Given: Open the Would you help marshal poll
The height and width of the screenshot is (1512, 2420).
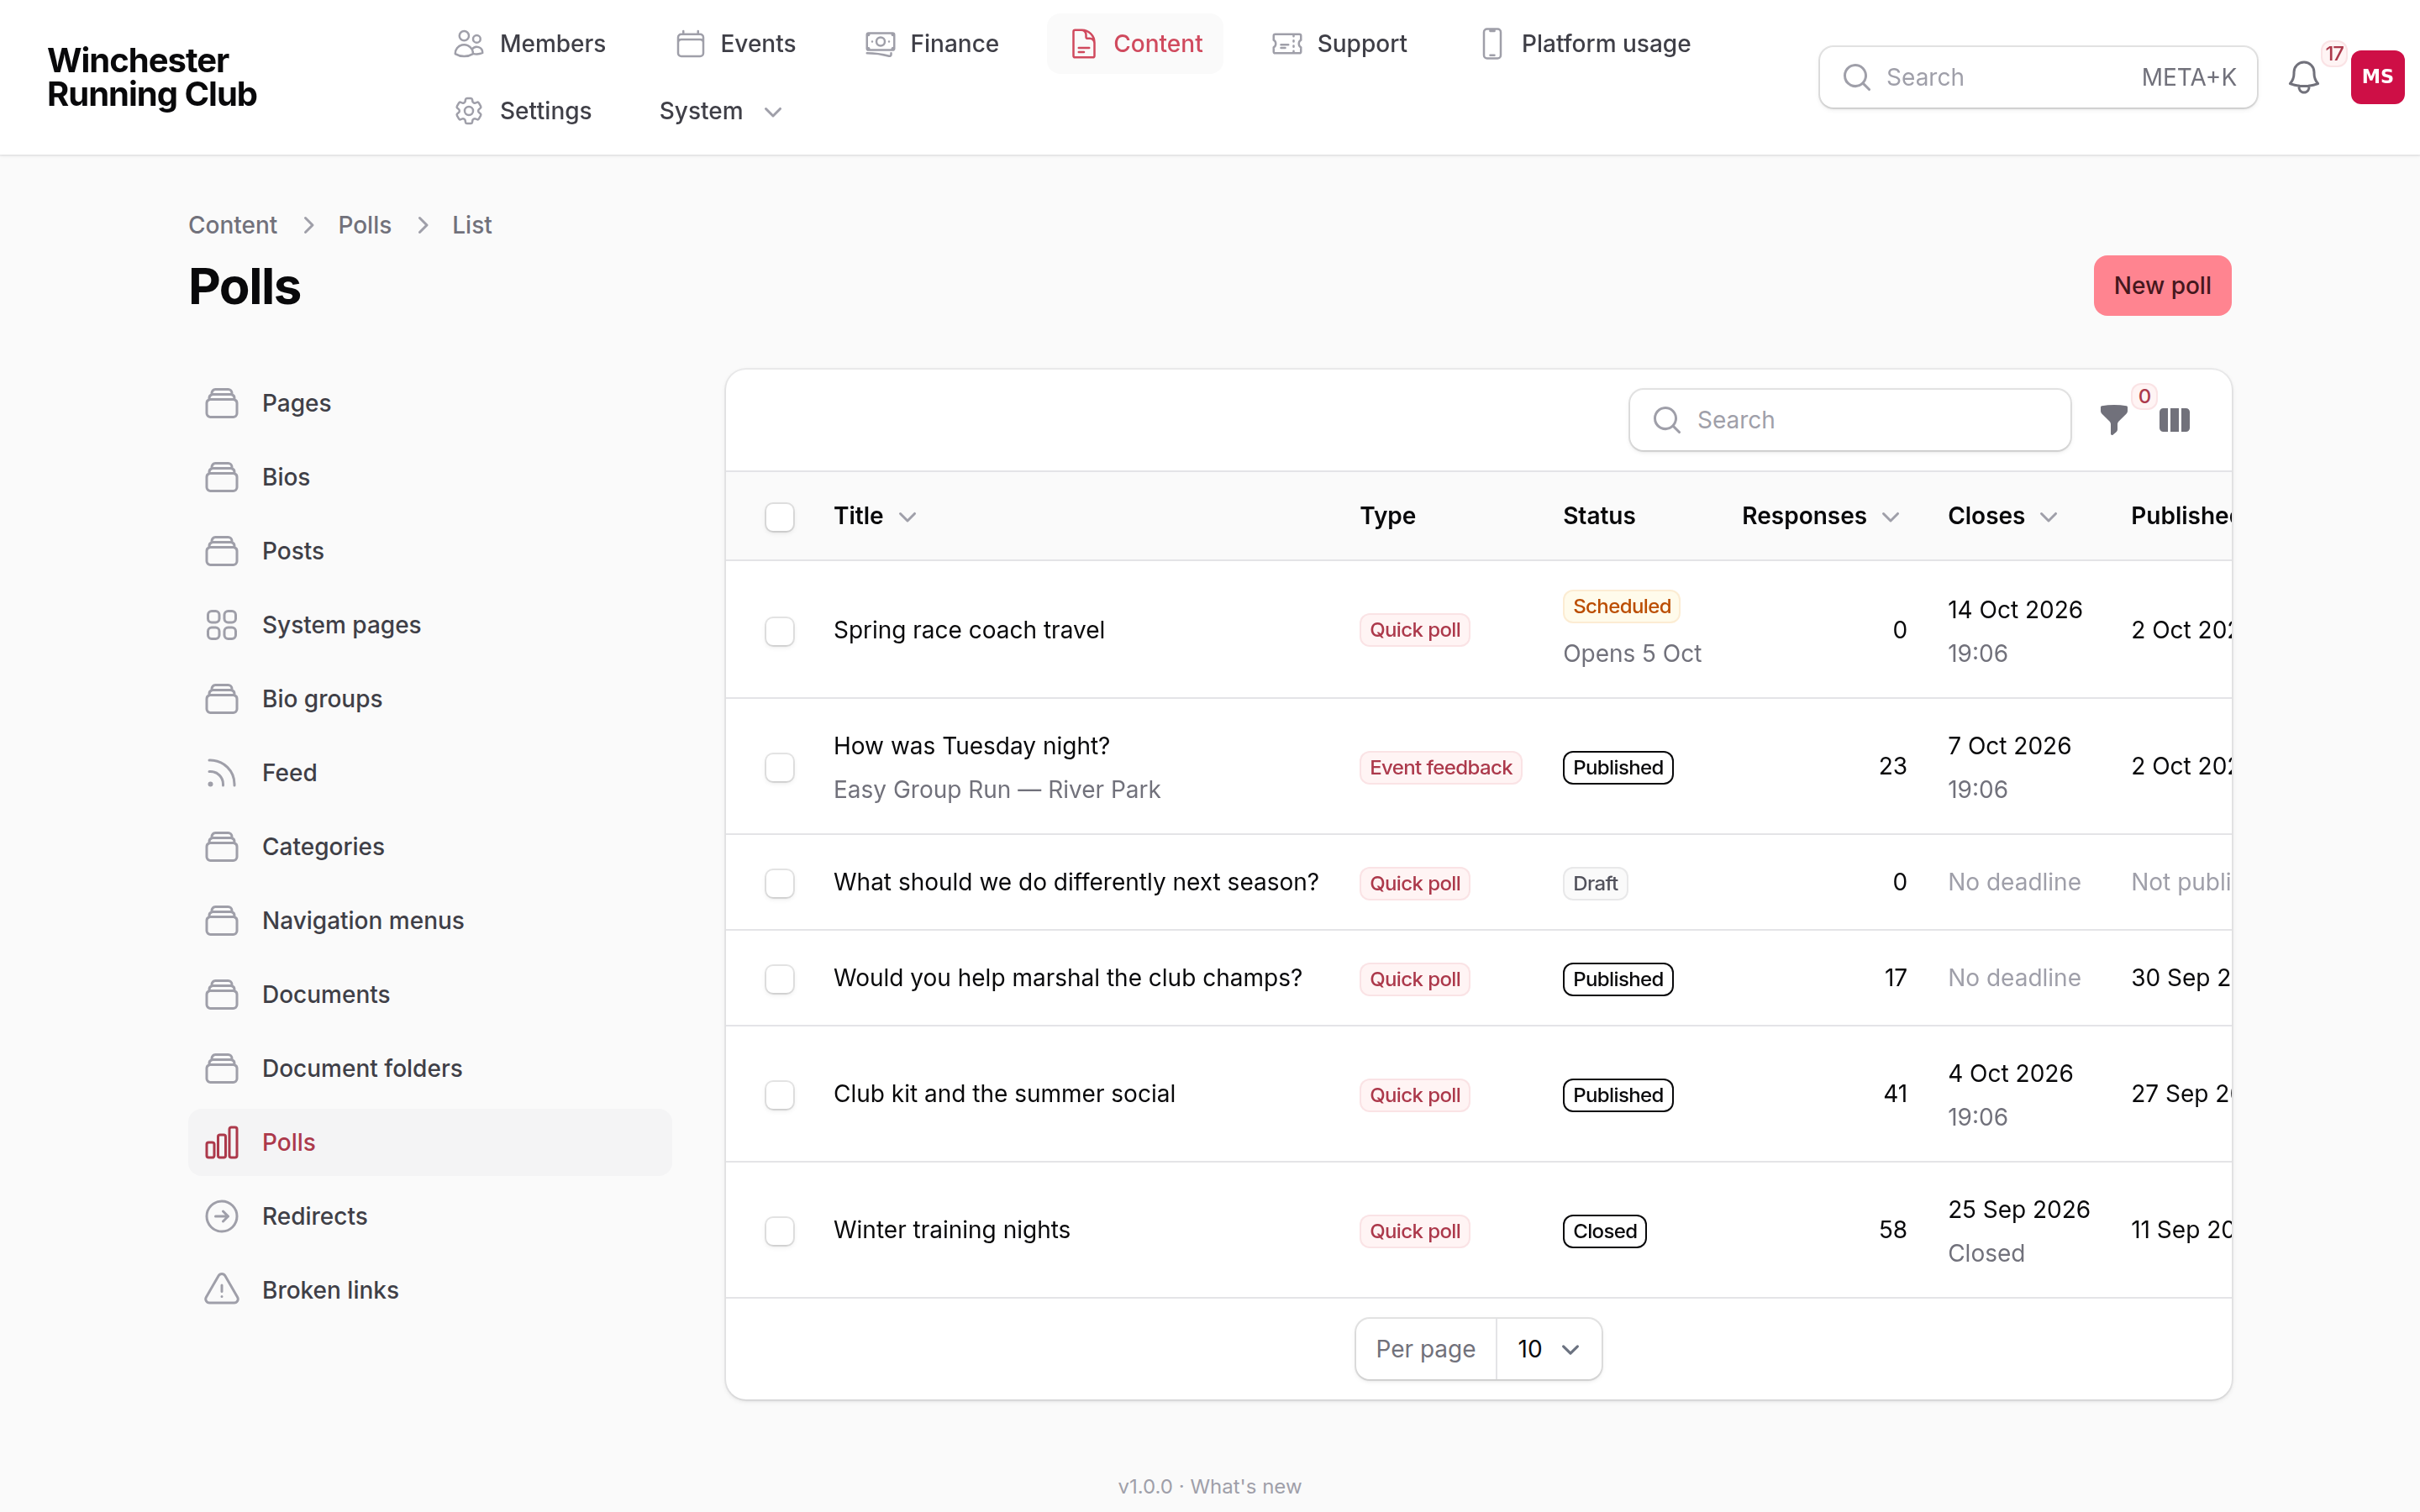Looking at the screenshot, I should (1068, 978).
